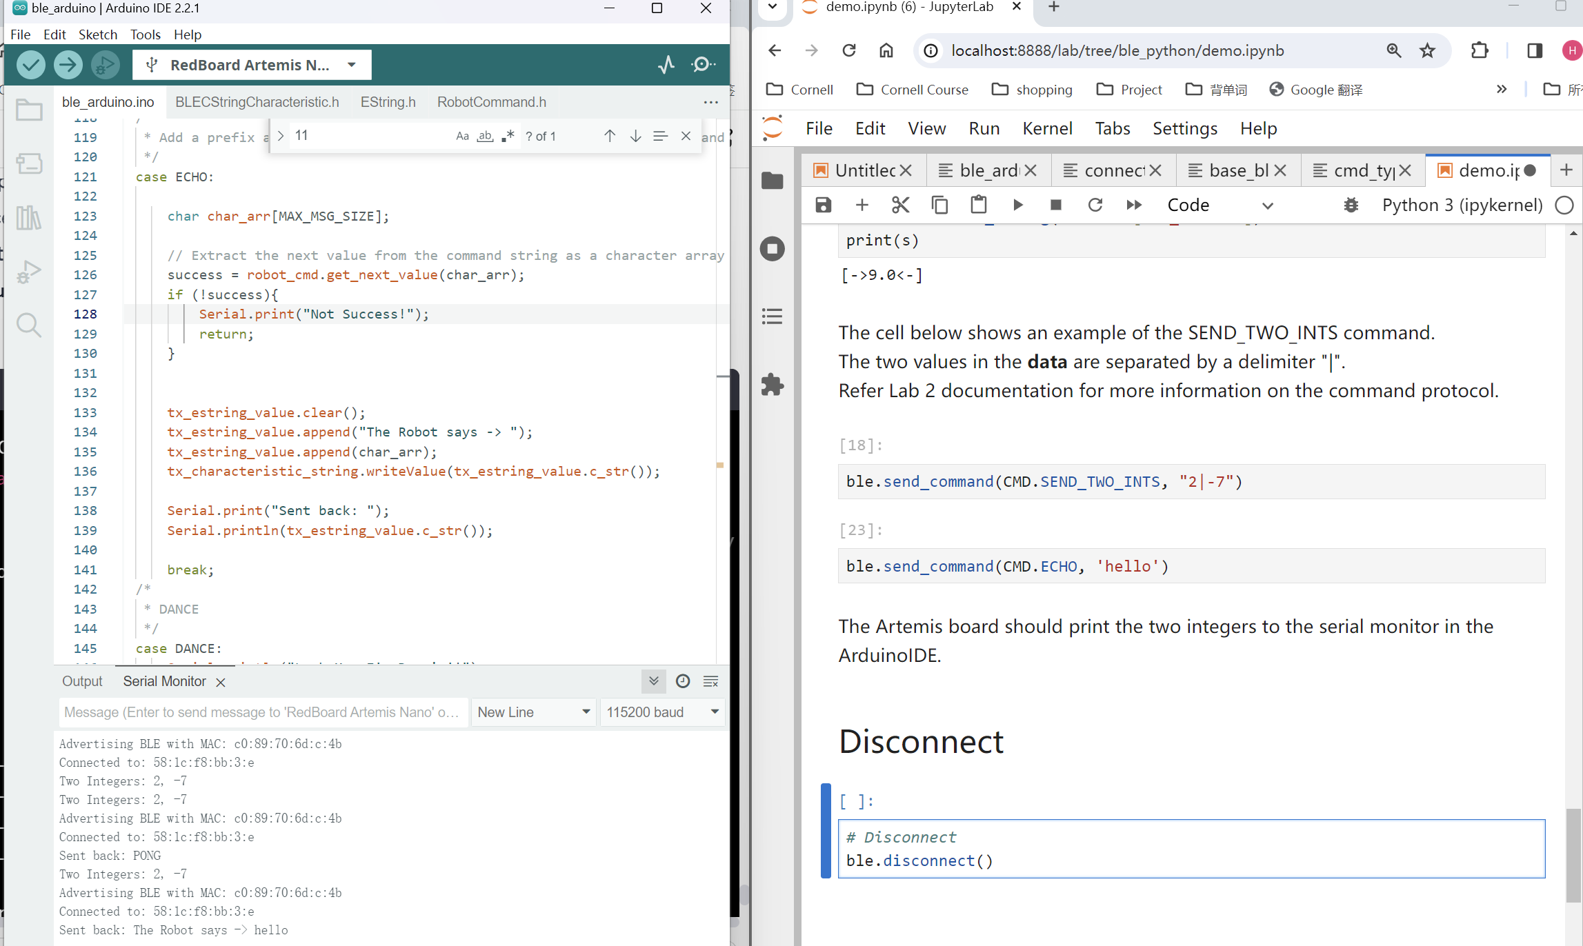Open running terminals and kernels sidebar icon
1583x946 pixels.
(773, 248)
